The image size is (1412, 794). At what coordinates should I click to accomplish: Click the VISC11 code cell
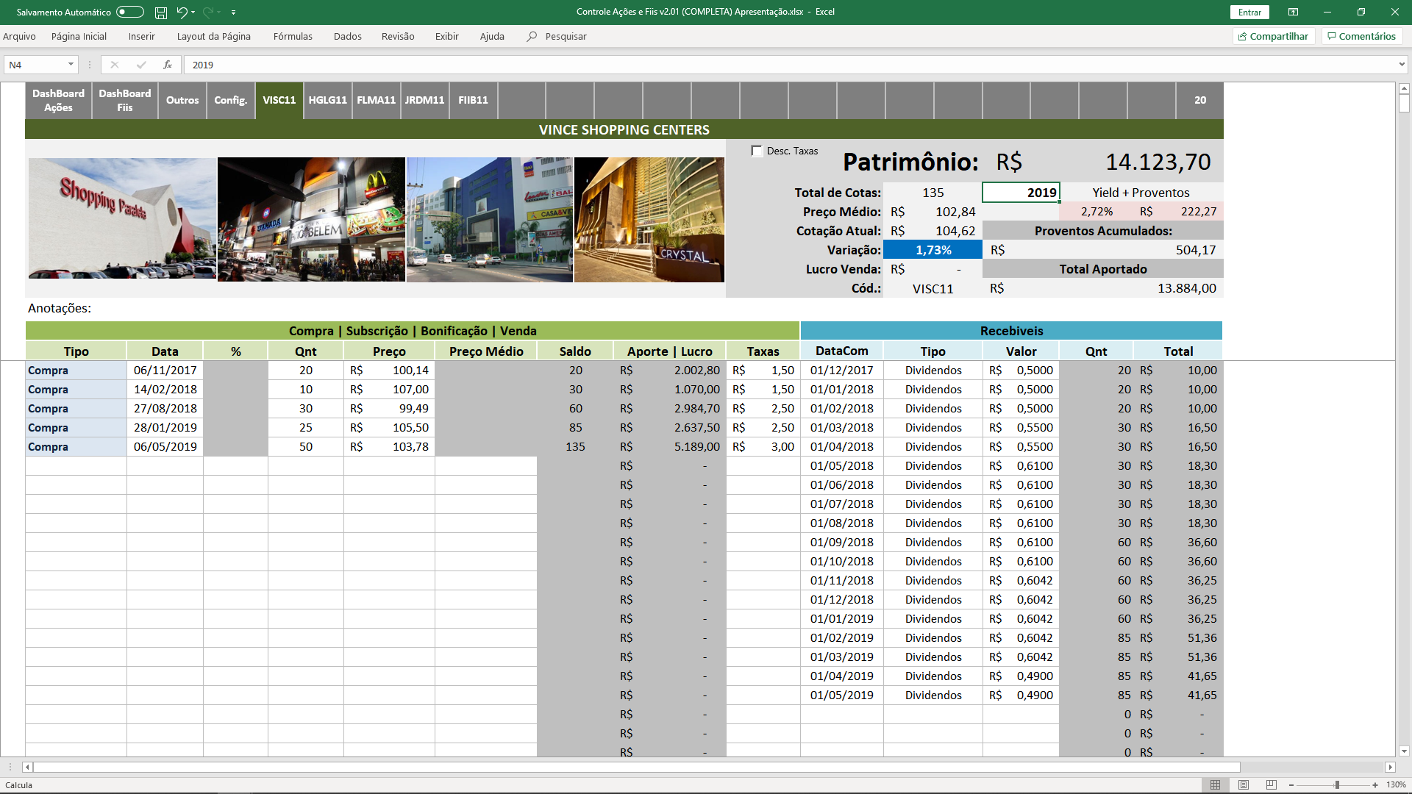pos(933,289)
